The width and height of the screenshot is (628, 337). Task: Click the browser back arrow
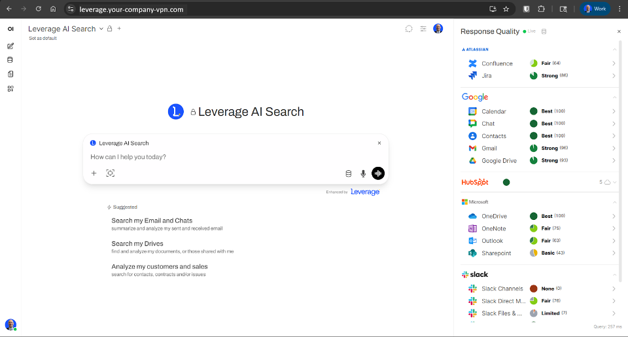[x=9, y=9]
